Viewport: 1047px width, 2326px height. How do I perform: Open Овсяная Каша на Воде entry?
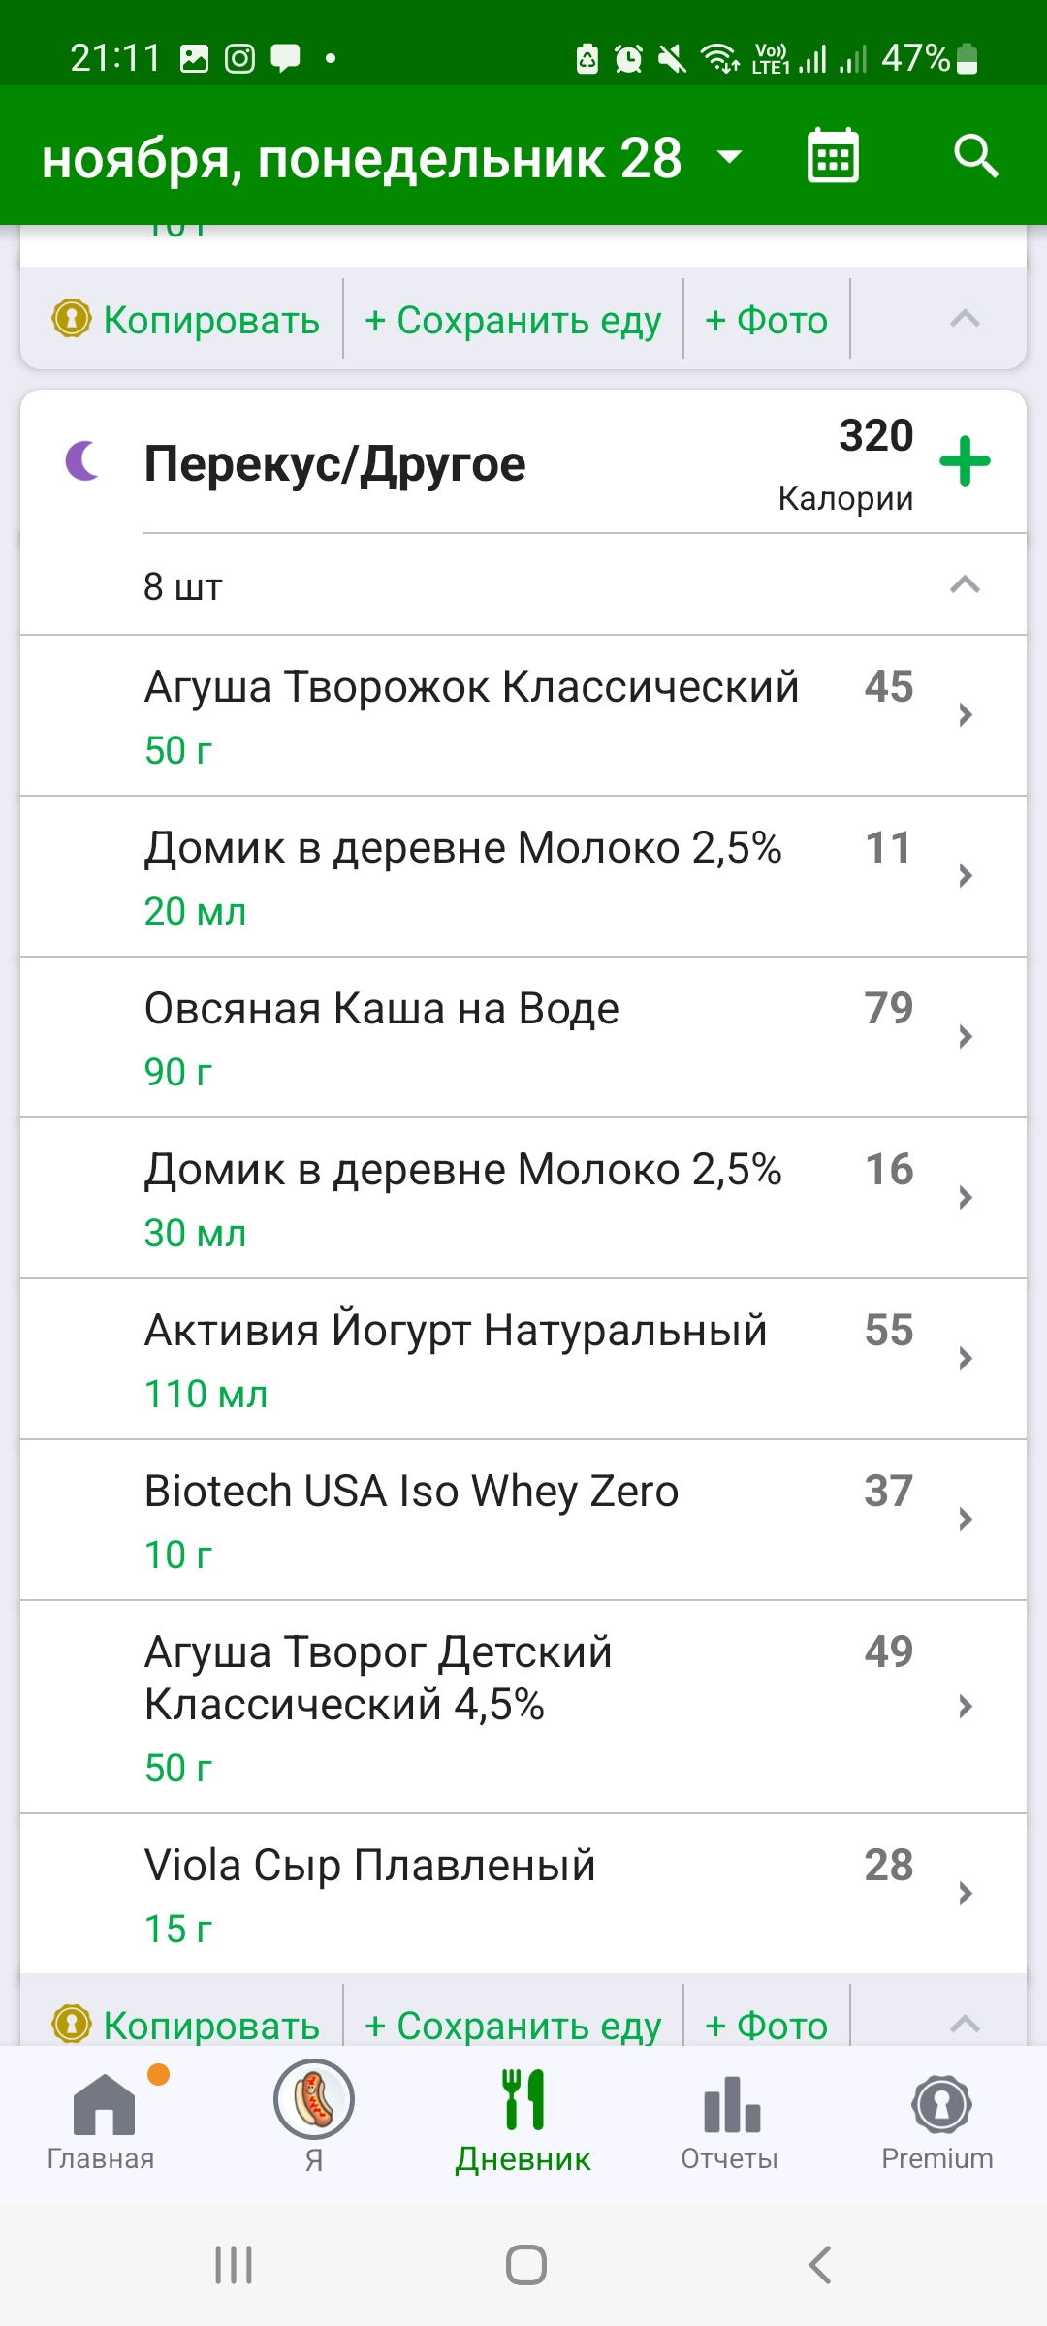click(523, 1037)
